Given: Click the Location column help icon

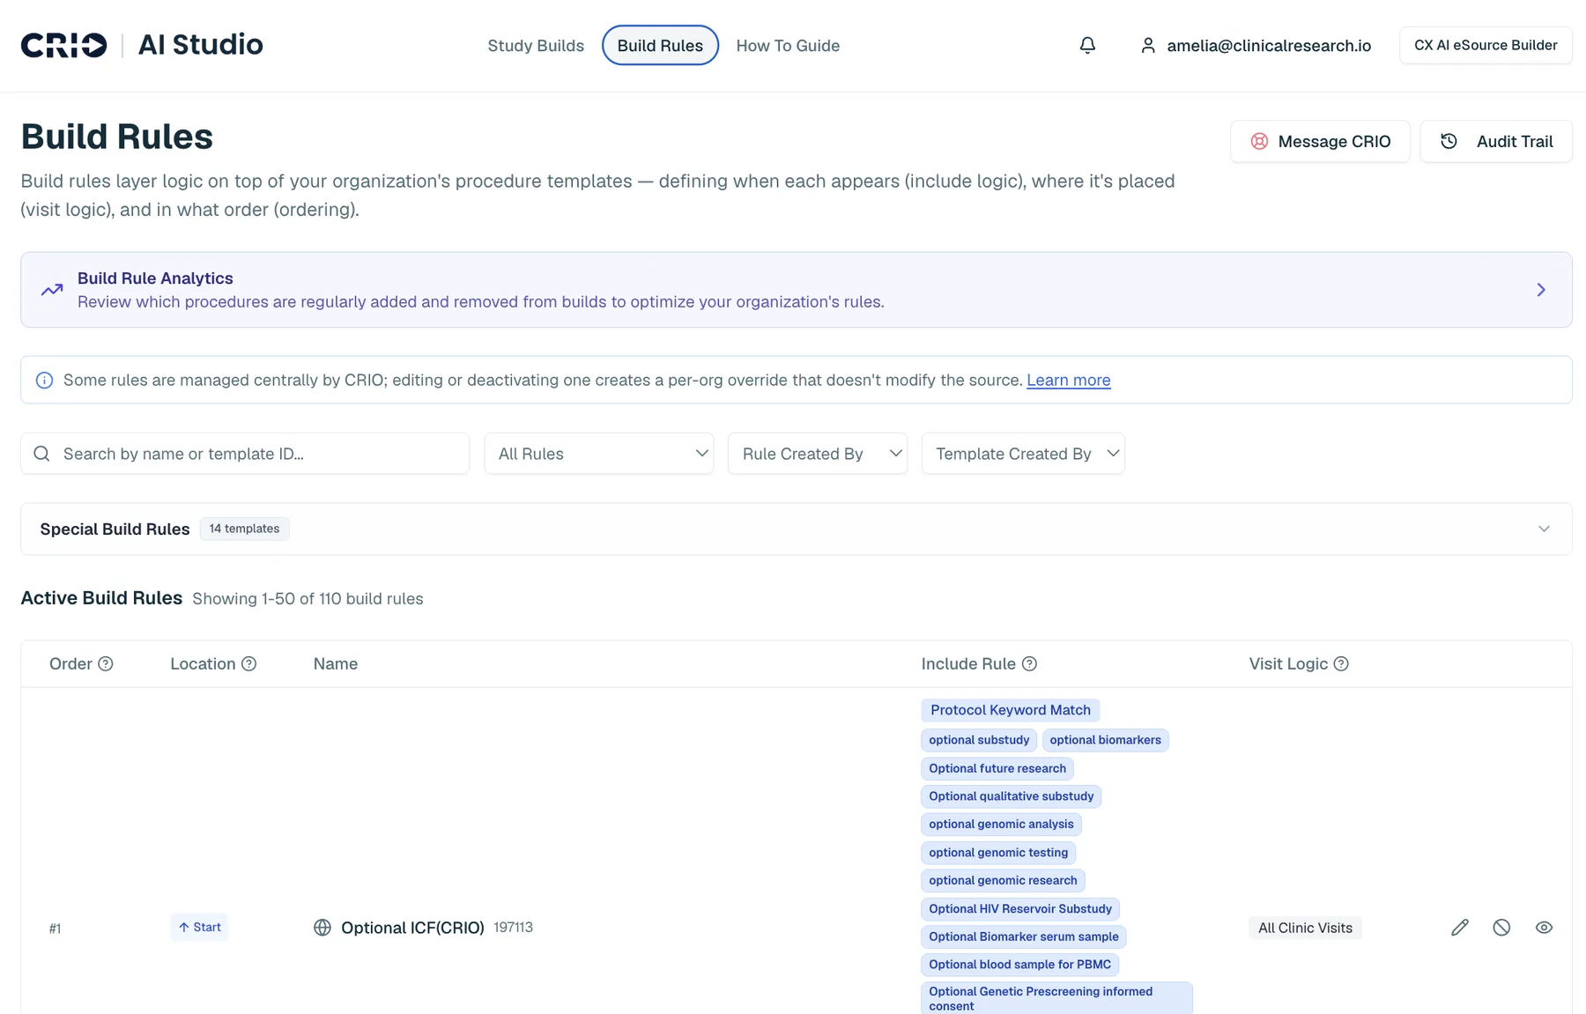Looking at the screenshot, I should click(249, 664).
